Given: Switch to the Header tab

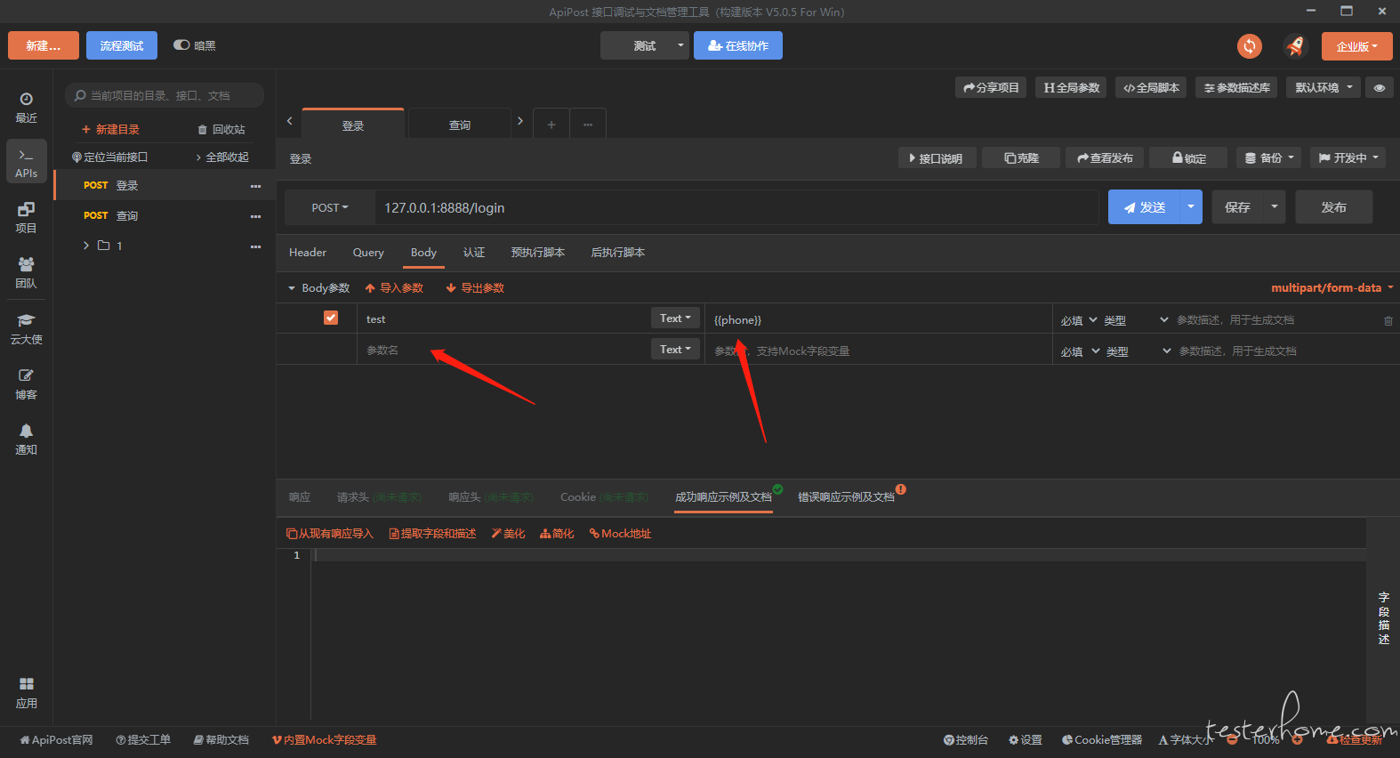Looking at the screenshot, I should [x=308, y=253].
